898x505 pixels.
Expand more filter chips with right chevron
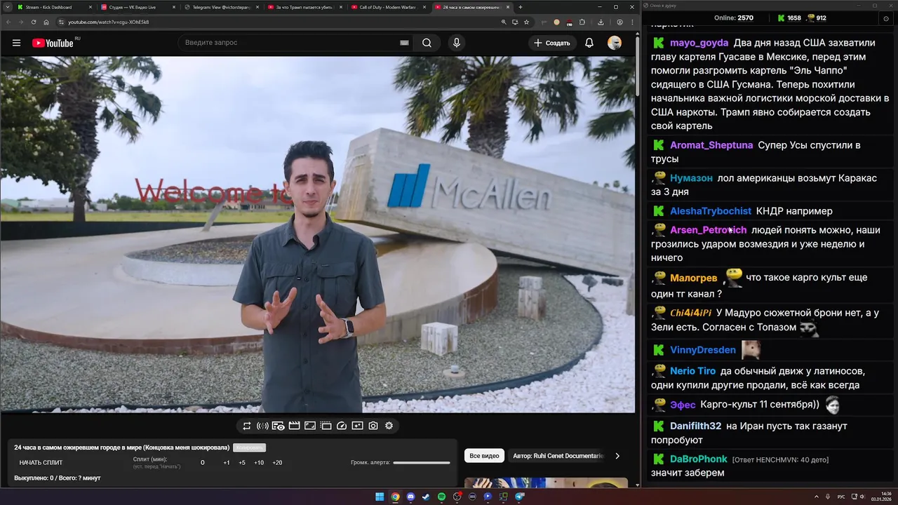pyautogui.click(x=617, y=456)
